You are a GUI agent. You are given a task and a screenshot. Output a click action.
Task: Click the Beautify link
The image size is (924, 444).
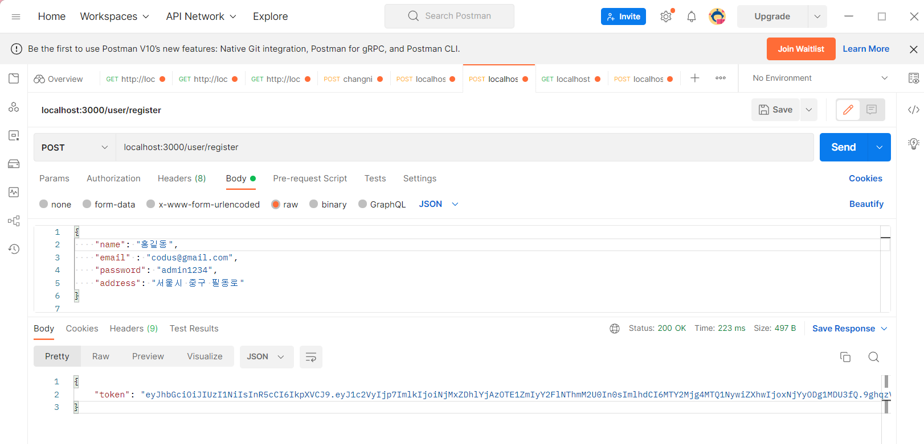(x=866, y=204)
